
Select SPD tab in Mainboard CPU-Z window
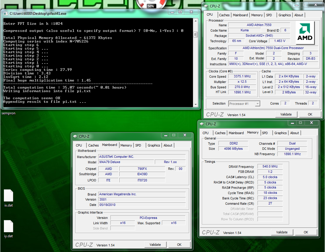click(138, 145)
